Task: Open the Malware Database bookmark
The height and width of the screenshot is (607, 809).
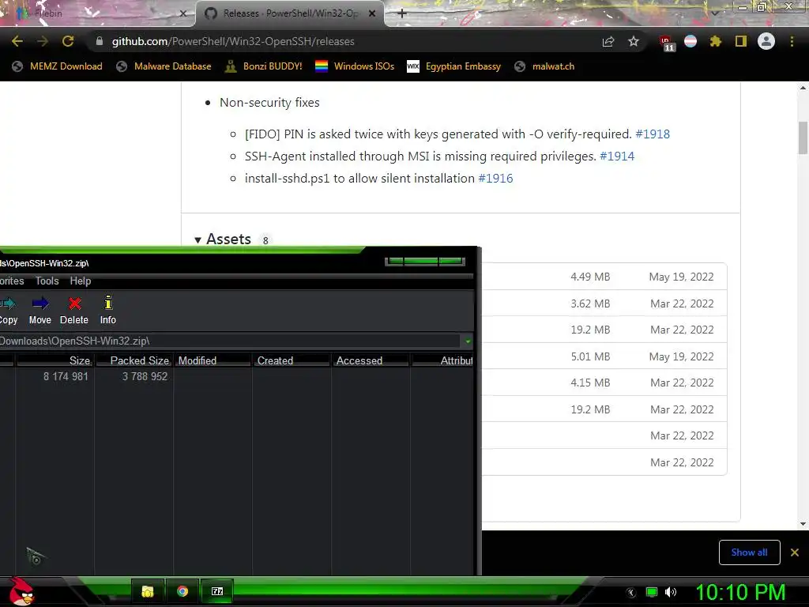Action: [164, 66]
